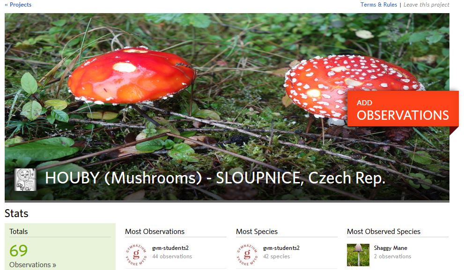Screen dimensions: 464x270
Task: Follow the Observations » link in Totals
Action: click(33, 265)
